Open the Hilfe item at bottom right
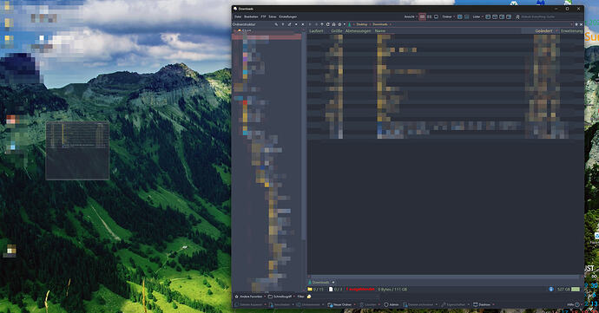This screenshot has height=313, width=599. tap(575, 304)
